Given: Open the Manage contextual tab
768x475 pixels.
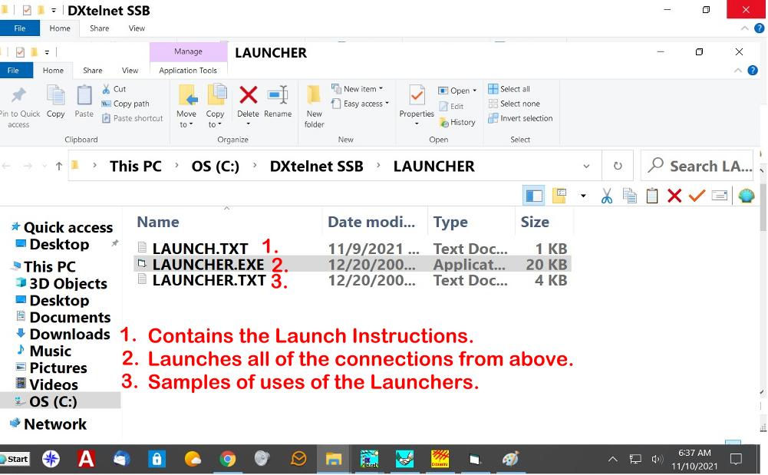Looking at the screenshot, I should click(188, 51).
